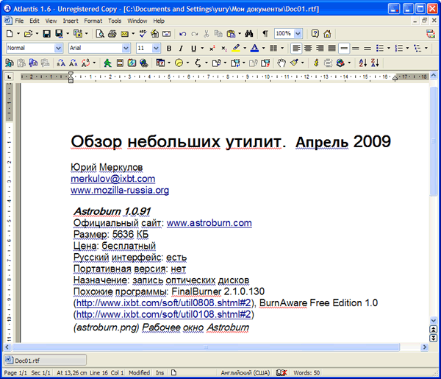The width and height of the screenshot is (441, 379).
Task: Expand the font color arrow
Action: [264, 48]
